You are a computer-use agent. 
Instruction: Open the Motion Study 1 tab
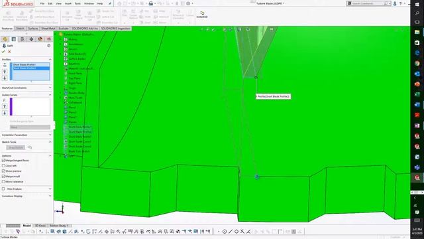[58, 226]
